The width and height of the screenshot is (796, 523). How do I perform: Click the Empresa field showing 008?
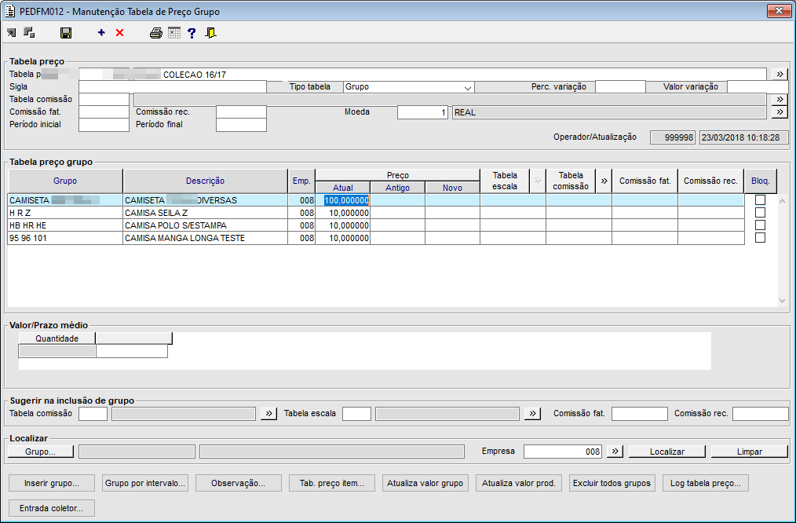tap(563, 452)
